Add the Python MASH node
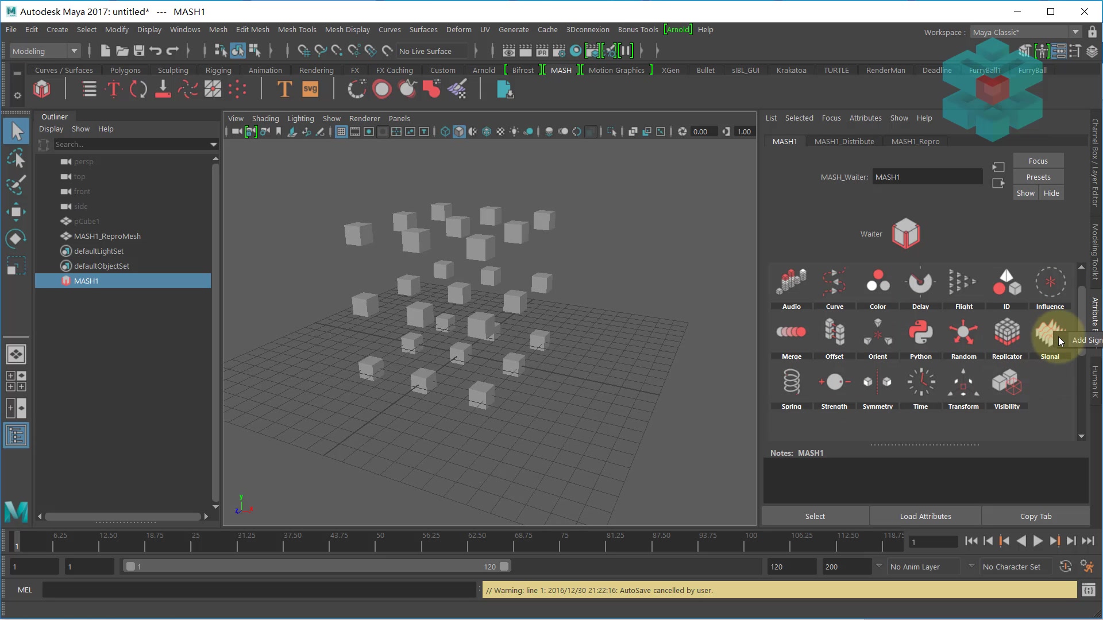The height and width of the screenshot is (620, 1103). click(x=920, y=333)
